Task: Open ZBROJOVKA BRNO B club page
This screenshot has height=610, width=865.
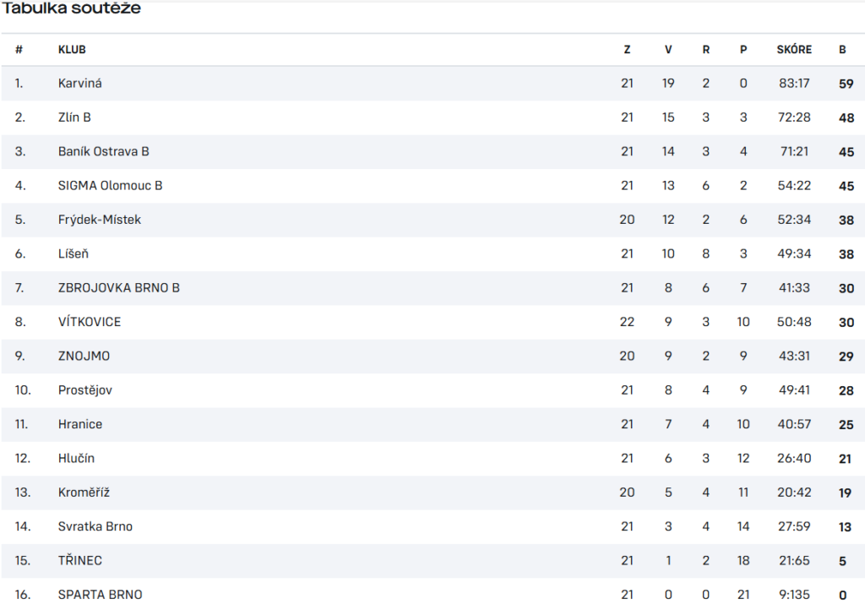Action: tap(118, 288)
